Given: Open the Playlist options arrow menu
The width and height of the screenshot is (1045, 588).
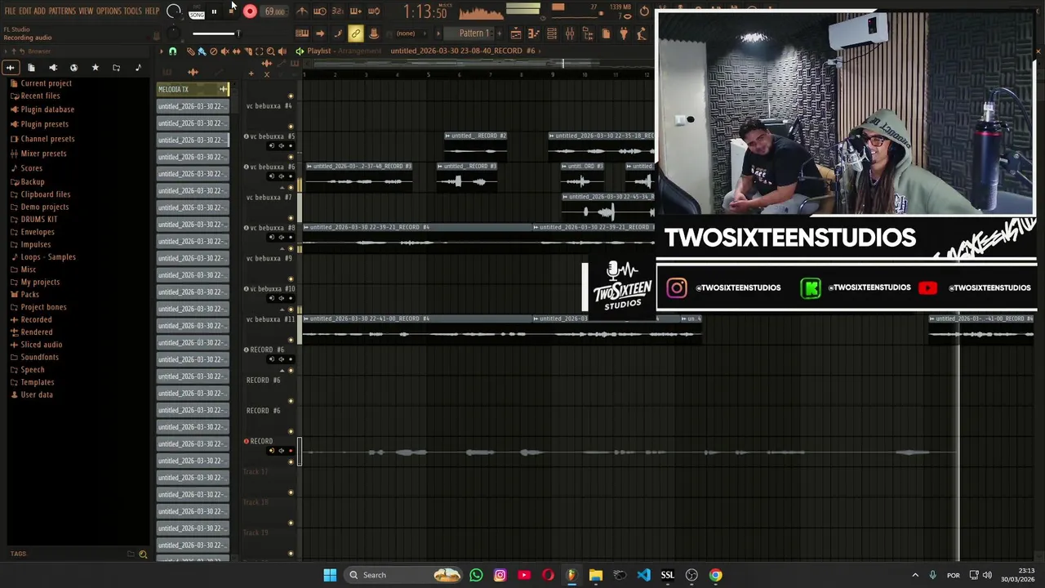Looking at the screenshot, I should [x=161, y=51].
